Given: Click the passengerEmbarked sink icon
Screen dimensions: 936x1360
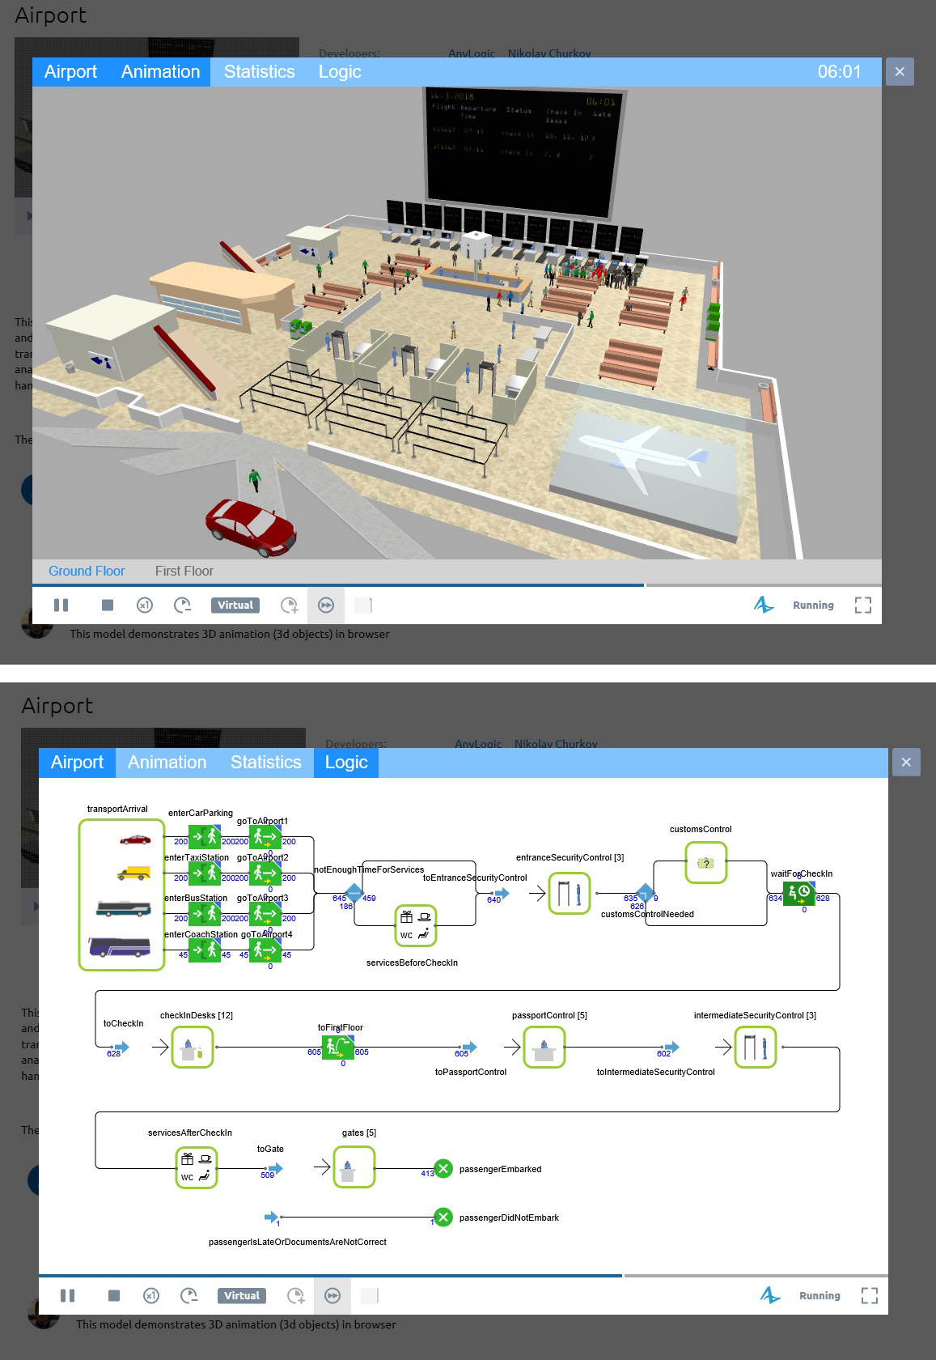Looking at the screenshot, I should pyautogui.click(x=443, y=1169).
